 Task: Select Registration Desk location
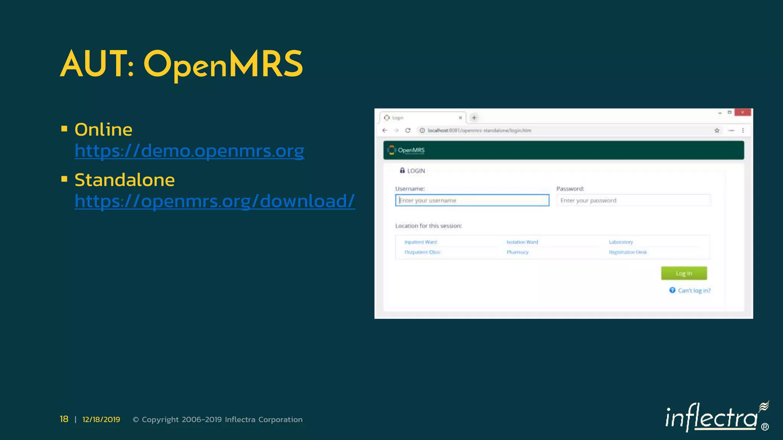coord(628,252)
